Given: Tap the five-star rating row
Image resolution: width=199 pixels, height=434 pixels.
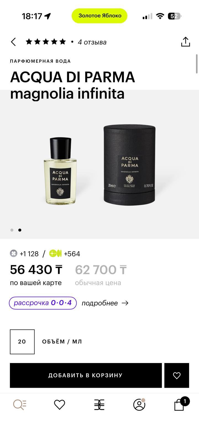Looking at the screenshot, I should [46, 42].
